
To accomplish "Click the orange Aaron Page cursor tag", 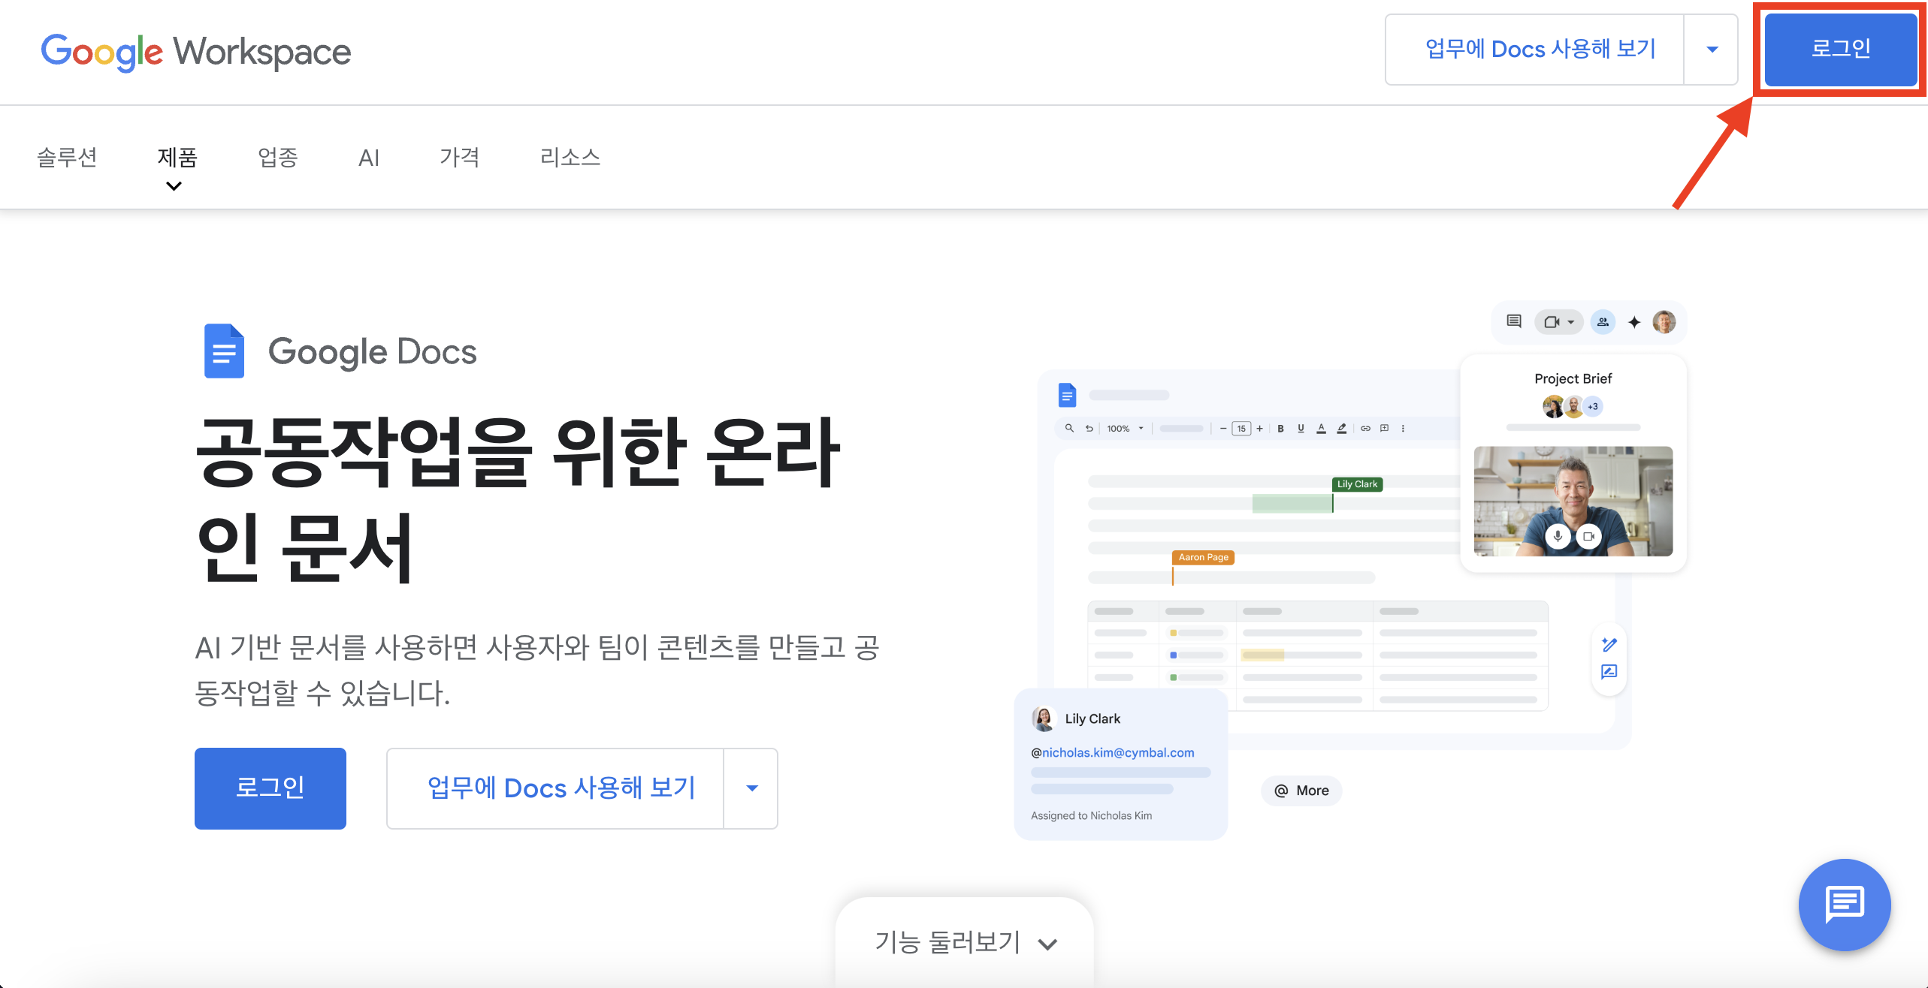I will 1203,557.
